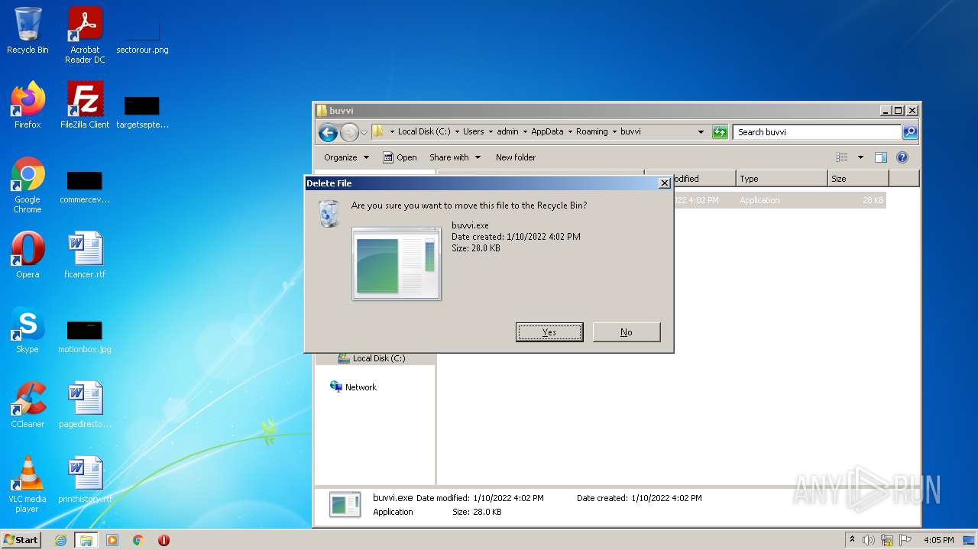Screen dimensions: 978x550
Task: Select the targetsepte... desktop file
Action: pos(142,111)
